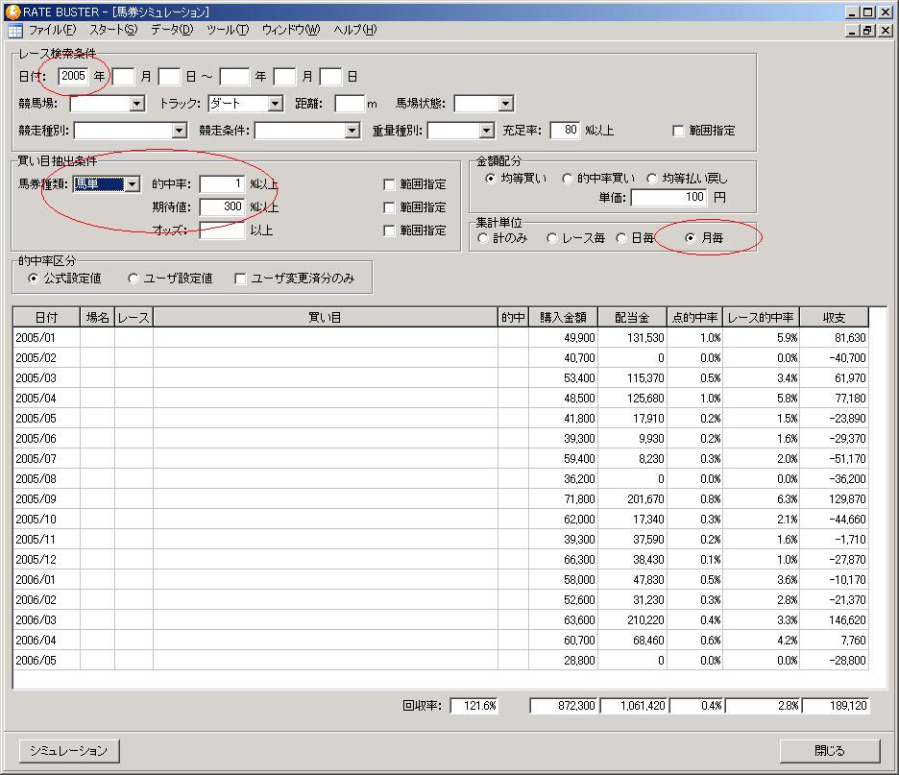Expand the 競馬場 dropdown

[136, 104]
